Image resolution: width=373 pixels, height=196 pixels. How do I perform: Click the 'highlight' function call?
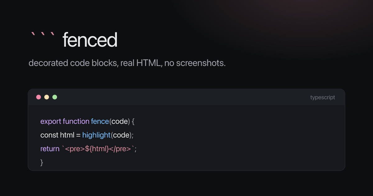point(96,135)
